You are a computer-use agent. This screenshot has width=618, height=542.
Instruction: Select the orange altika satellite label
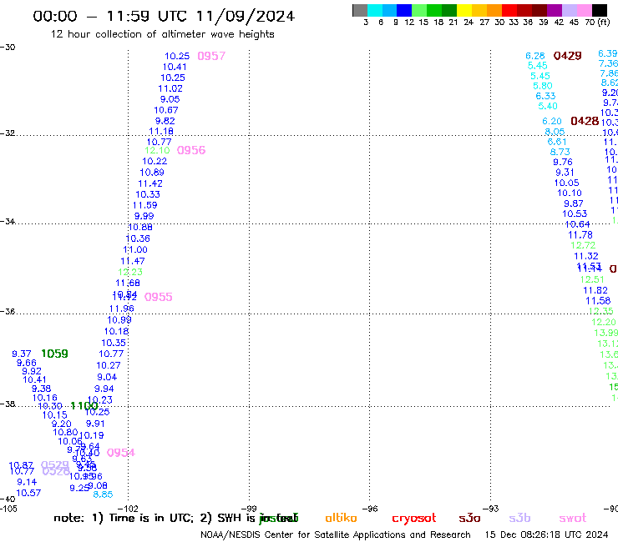pyautogui.click(x=341, y=518)
